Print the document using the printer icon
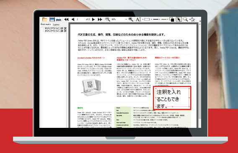This screenshot has width=238, height=153. (59, 19)
